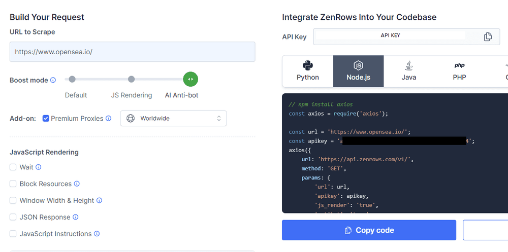Click the Python logo icon
The image size is (508, 252).
point(308,66)
